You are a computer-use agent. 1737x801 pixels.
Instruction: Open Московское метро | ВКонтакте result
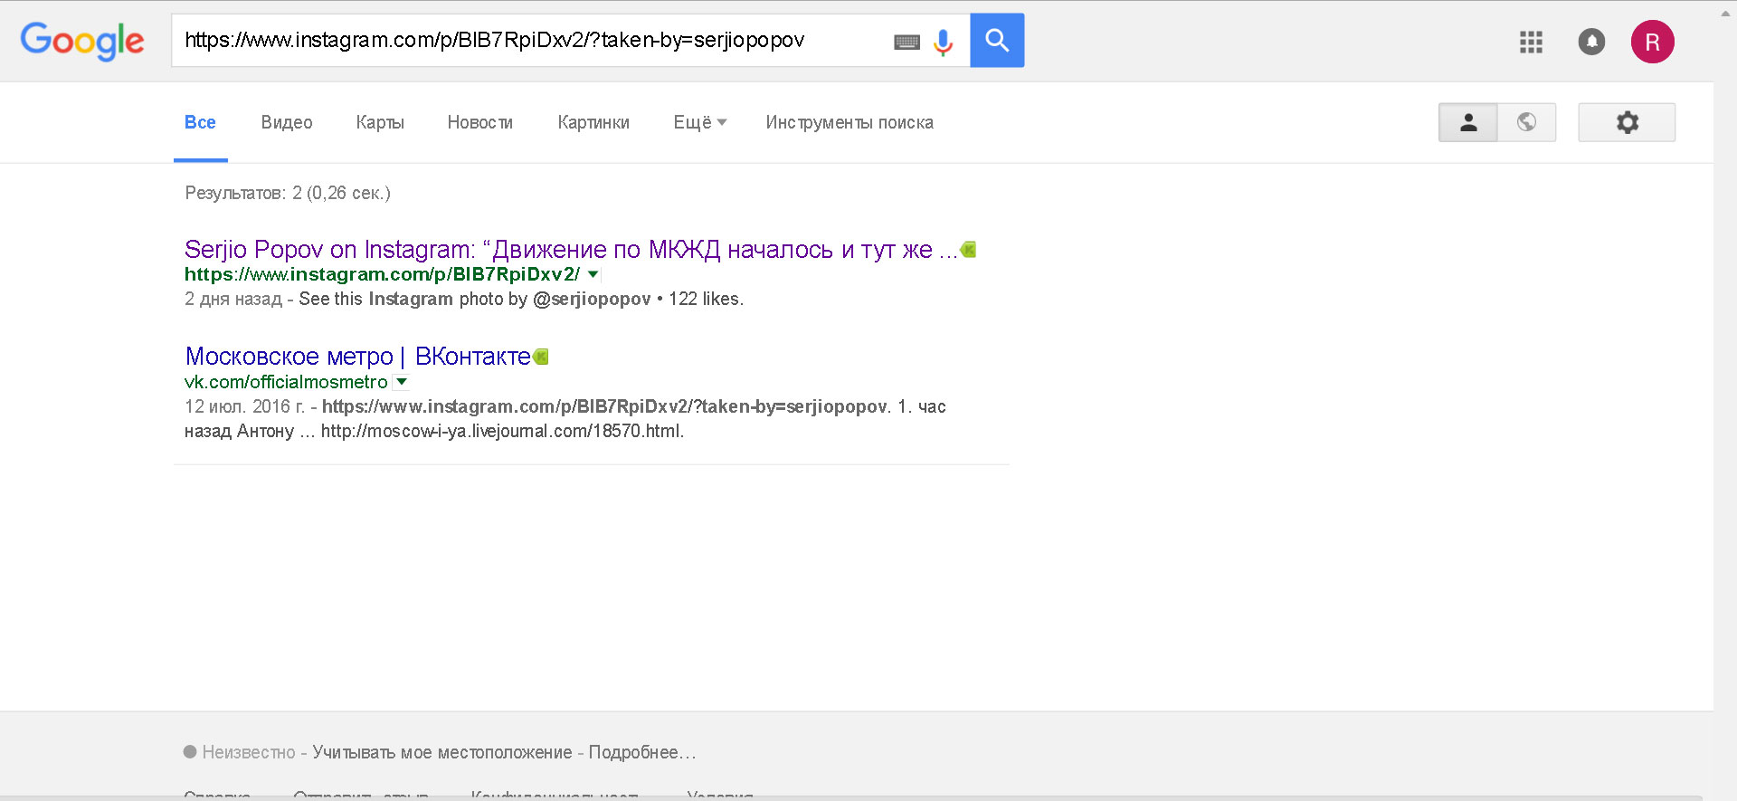[358, 357]
